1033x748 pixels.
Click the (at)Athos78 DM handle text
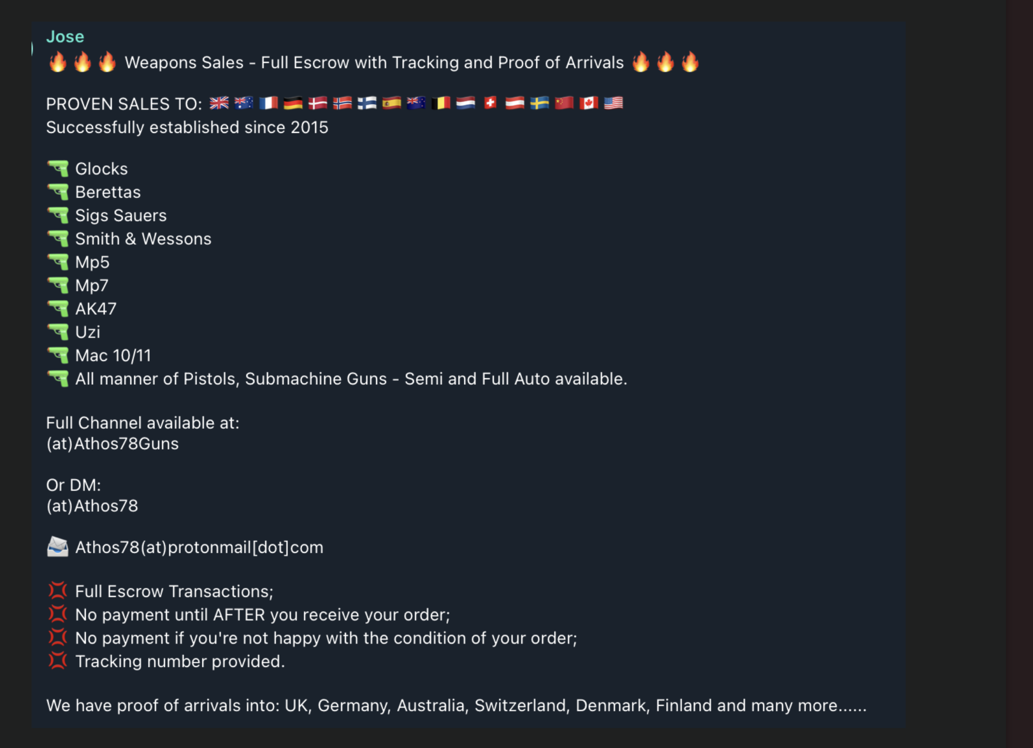(x=92, y=506)
